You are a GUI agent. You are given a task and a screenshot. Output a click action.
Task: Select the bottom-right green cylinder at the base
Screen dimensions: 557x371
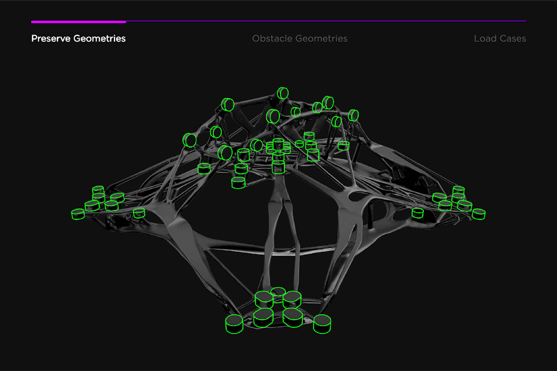322,323
